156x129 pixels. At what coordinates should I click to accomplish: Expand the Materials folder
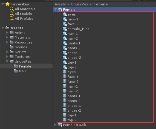[x=7, y=37]
